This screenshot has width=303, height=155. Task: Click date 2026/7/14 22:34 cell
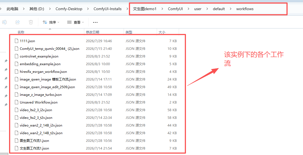tap(99, 118)
